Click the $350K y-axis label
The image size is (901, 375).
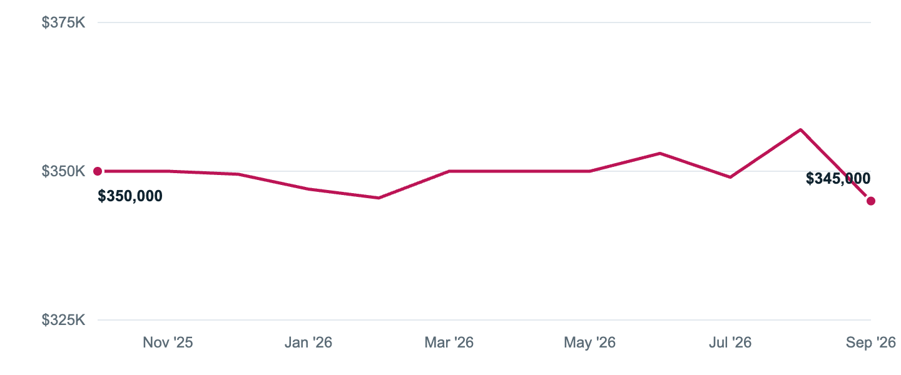click(x=63, y=171)
